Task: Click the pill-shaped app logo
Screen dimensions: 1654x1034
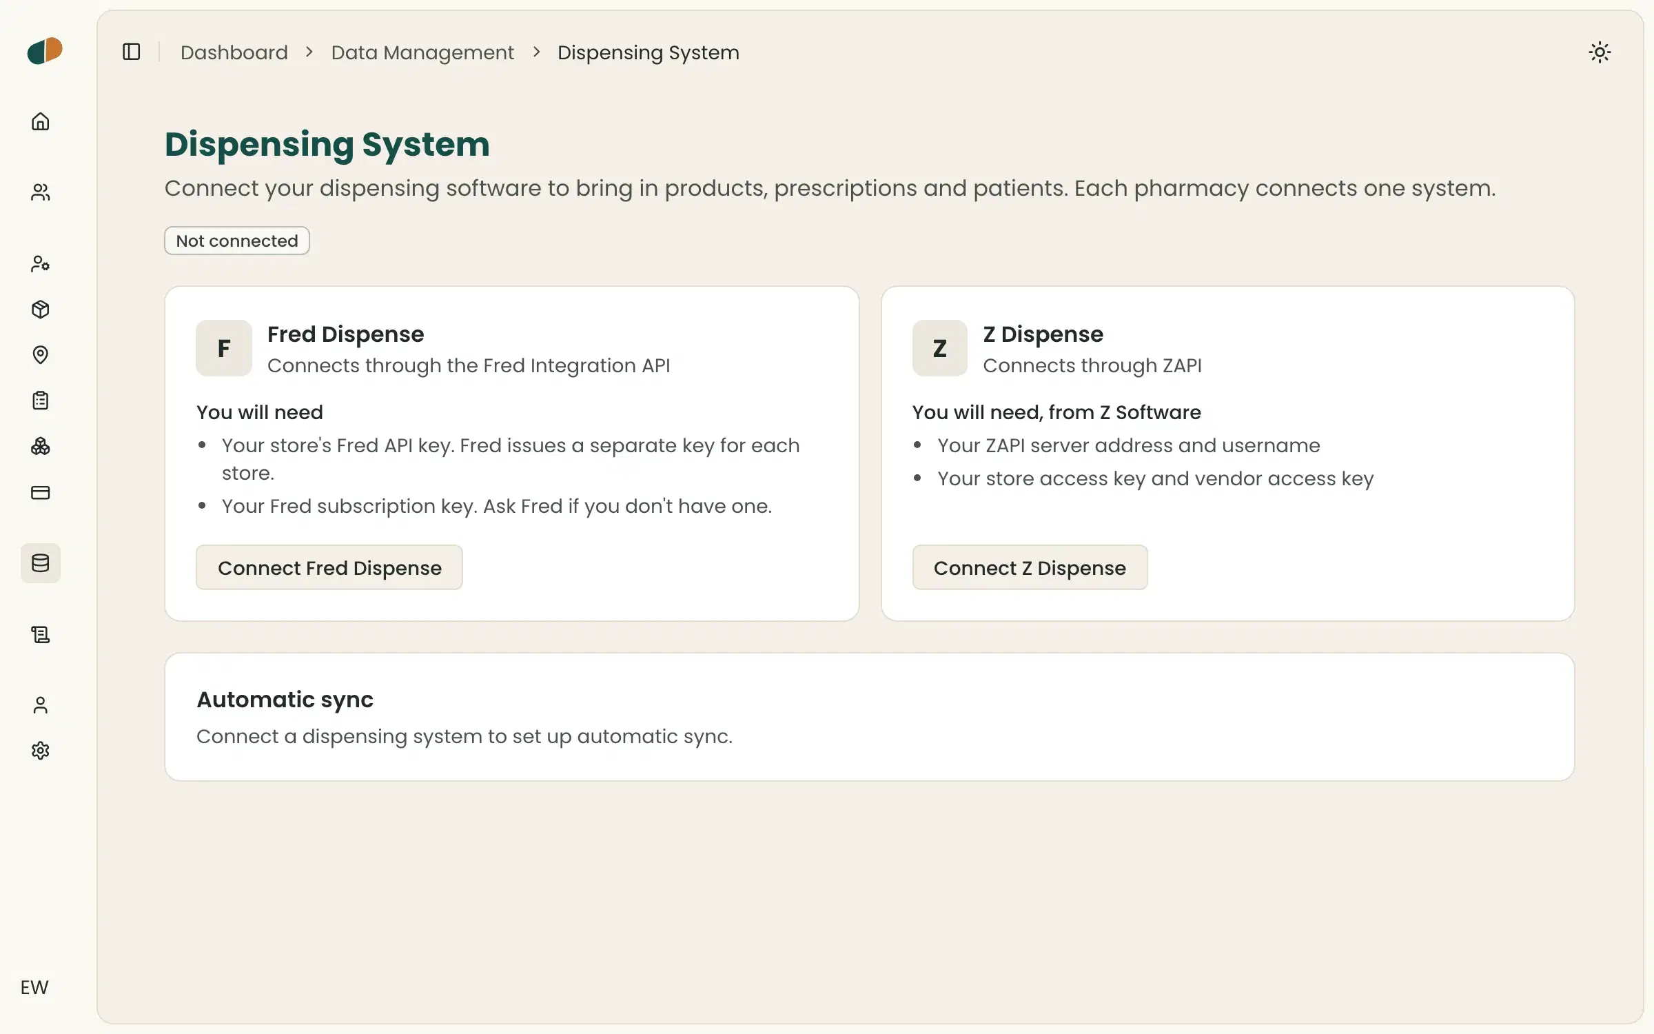Action: pos(45,51)
